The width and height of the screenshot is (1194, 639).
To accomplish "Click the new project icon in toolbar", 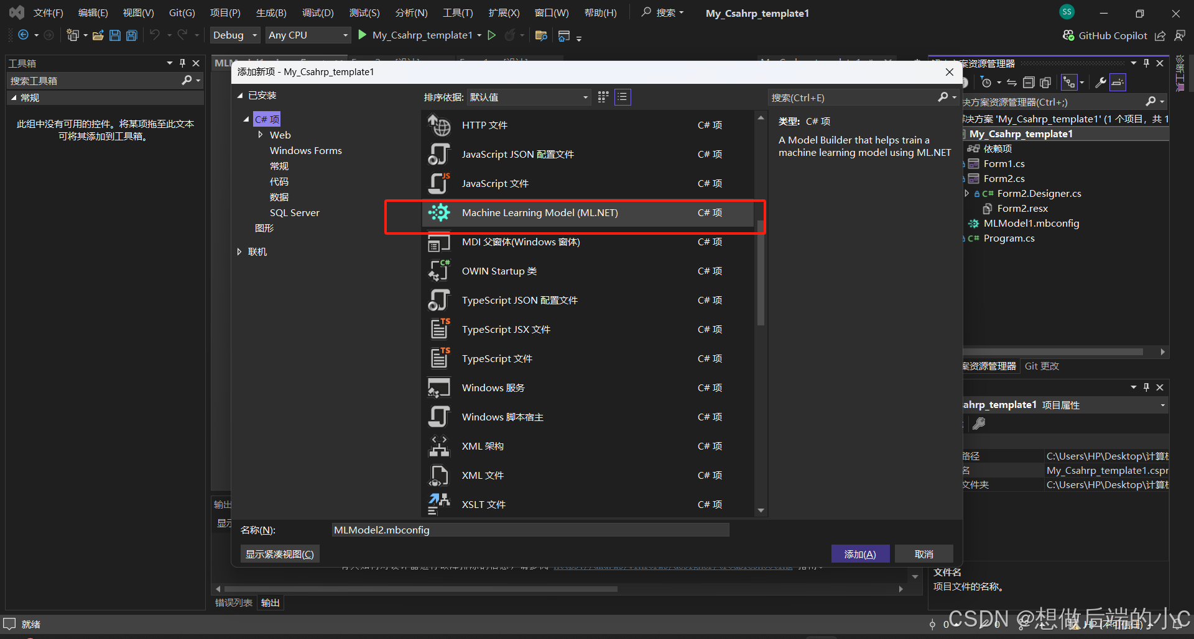I will 73,35.
